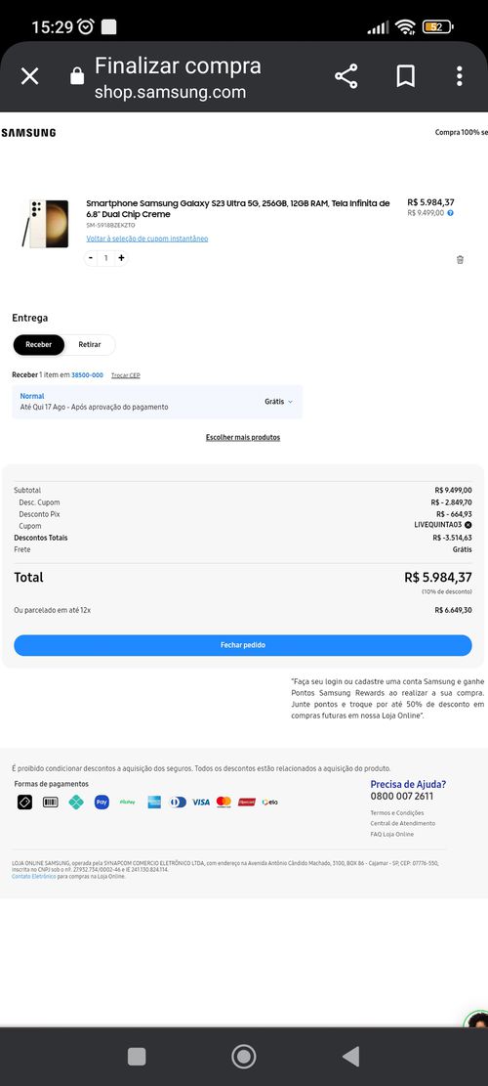Click Trocar CEP link

pyautogui.click(x=126, y=375)
